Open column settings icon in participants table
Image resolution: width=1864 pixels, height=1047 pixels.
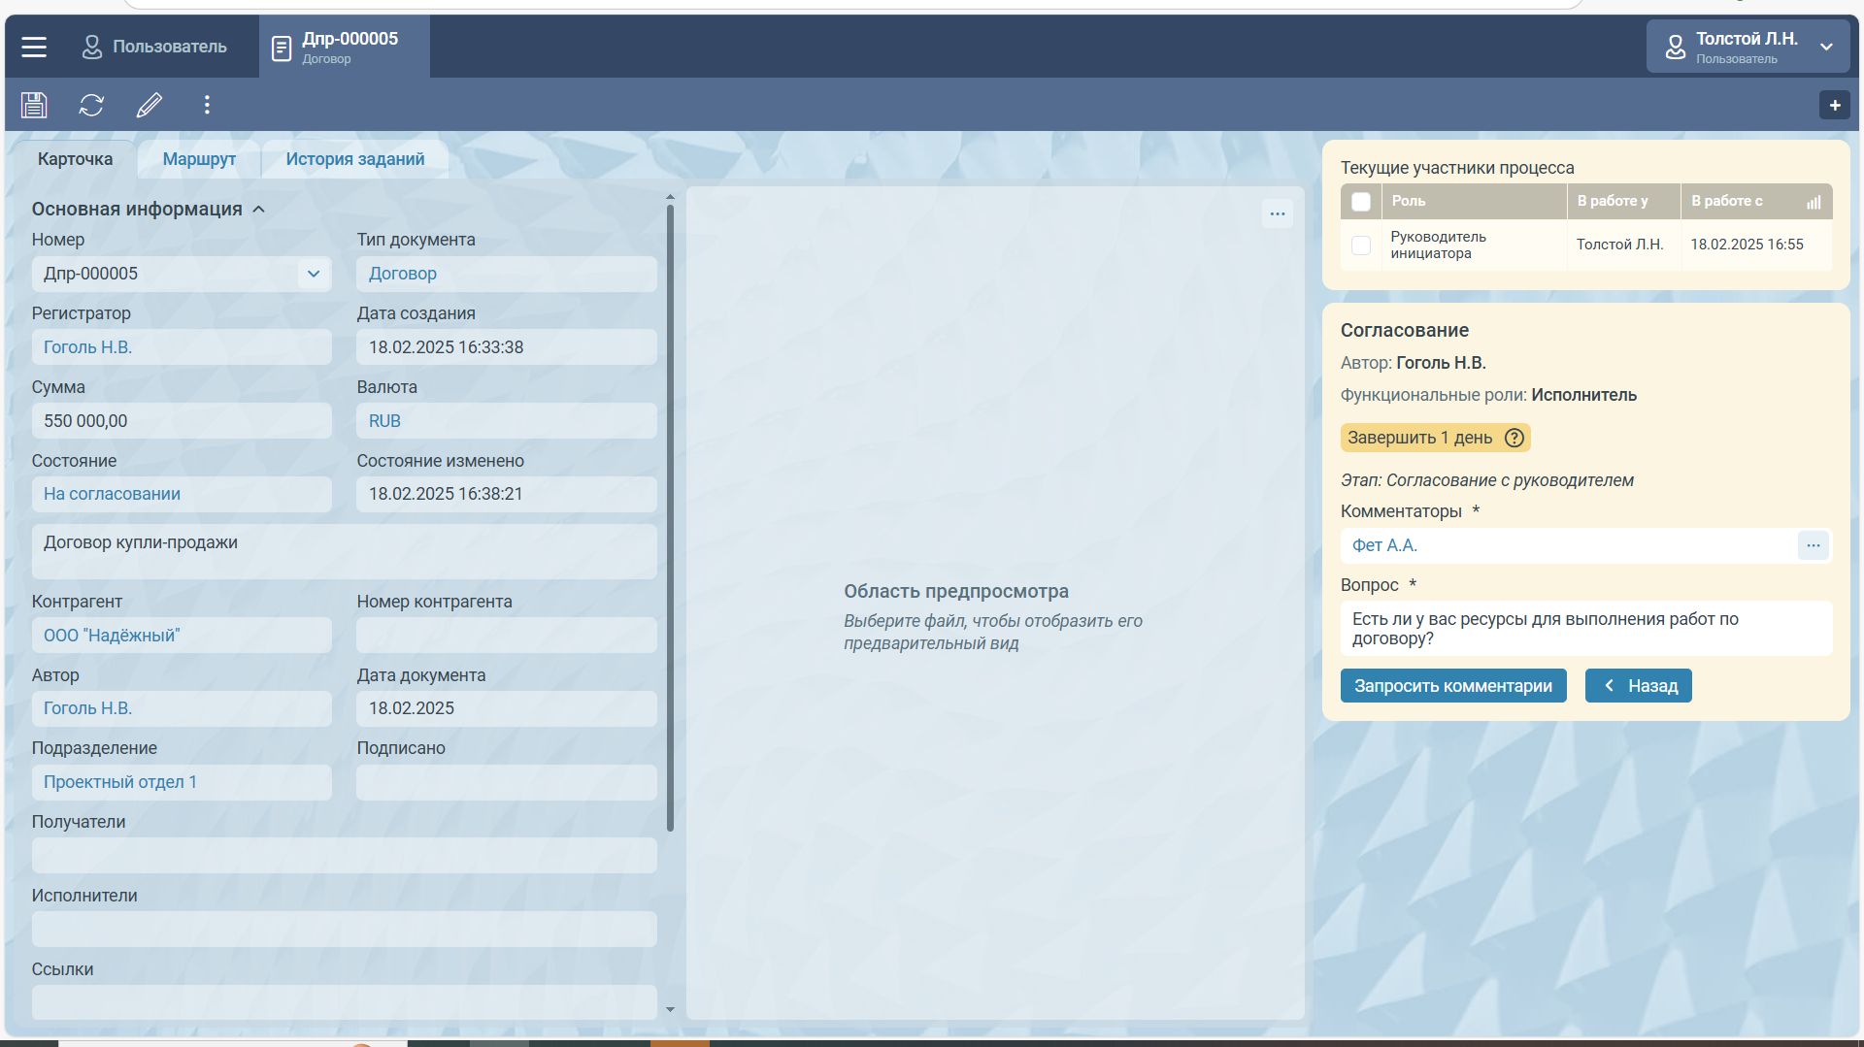1813,202
